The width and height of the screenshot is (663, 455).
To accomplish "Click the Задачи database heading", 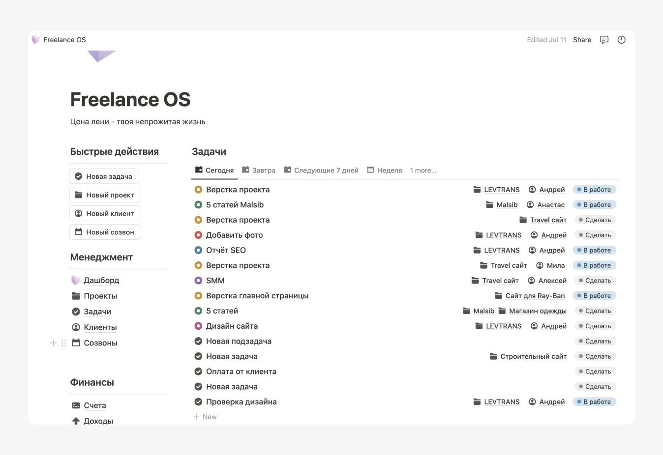I will [x=209, y=152].
